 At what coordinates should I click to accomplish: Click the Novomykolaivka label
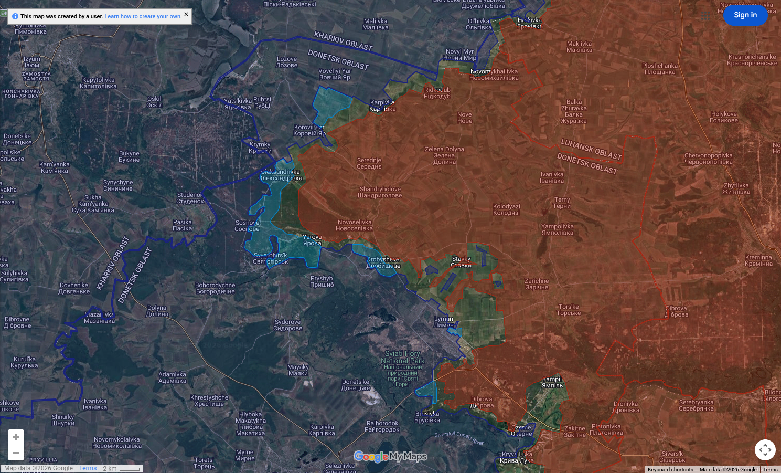tap(117, 443)
